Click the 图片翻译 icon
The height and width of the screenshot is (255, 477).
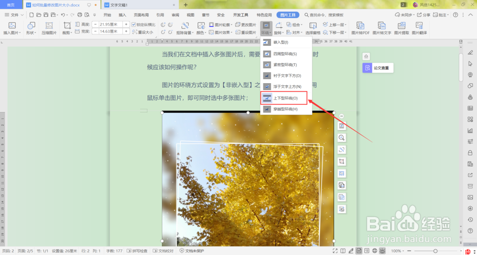(x=419, y=26)
